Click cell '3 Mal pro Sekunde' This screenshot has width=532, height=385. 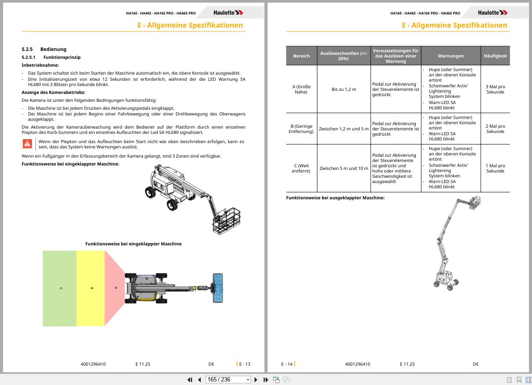(x=495, y=89)
